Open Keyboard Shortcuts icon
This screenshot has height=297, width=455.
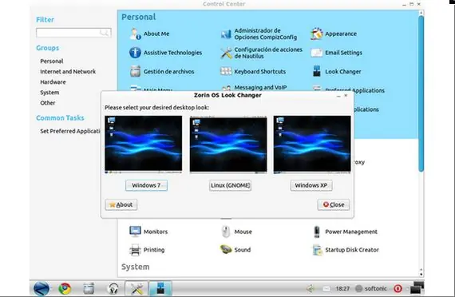[x=226, y=71]
